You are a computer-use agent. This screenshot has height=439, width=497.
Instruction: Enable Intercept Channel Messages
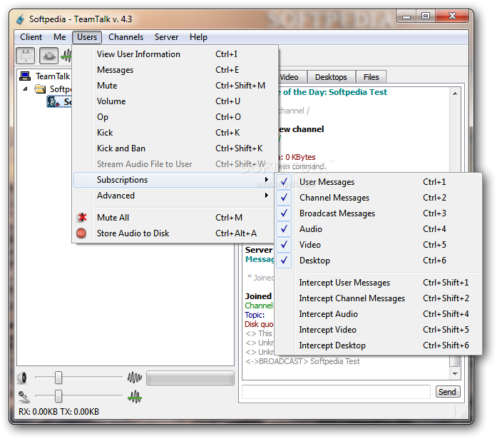pos(379,298)
